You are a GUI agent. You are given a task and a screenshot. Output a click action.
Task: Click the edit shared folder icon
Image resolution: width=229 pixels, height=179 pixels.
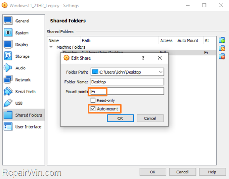pyautogui.click(x=222, y=49)
